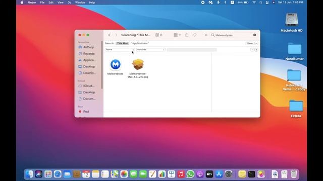
Task: Select the Malwarebytes-Mac pkg installer file
Action: pos(138,65)
